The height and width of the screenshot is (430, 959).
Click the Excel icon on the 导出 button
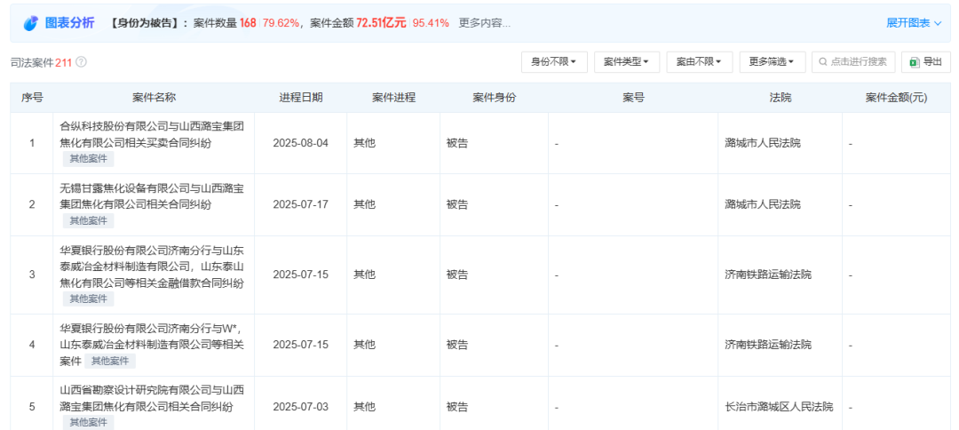pos(915,62)
